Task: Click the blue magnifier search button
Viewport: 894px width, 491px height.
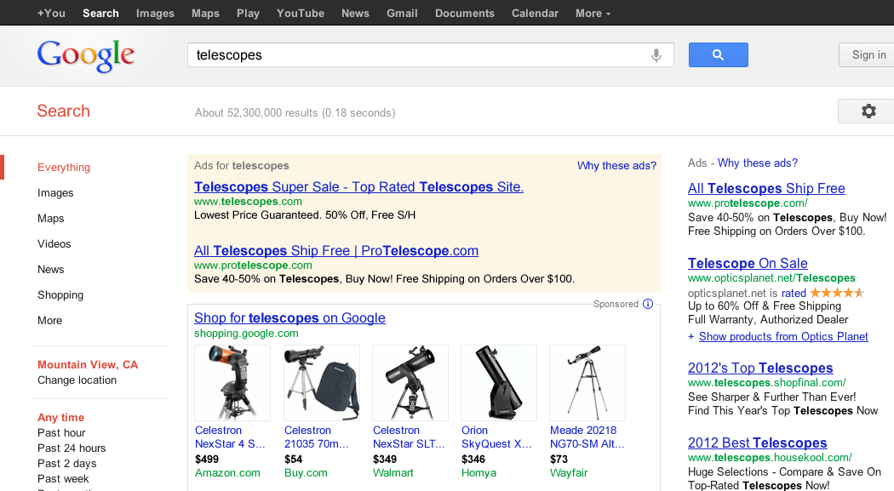Action: [x=719, y=54]
